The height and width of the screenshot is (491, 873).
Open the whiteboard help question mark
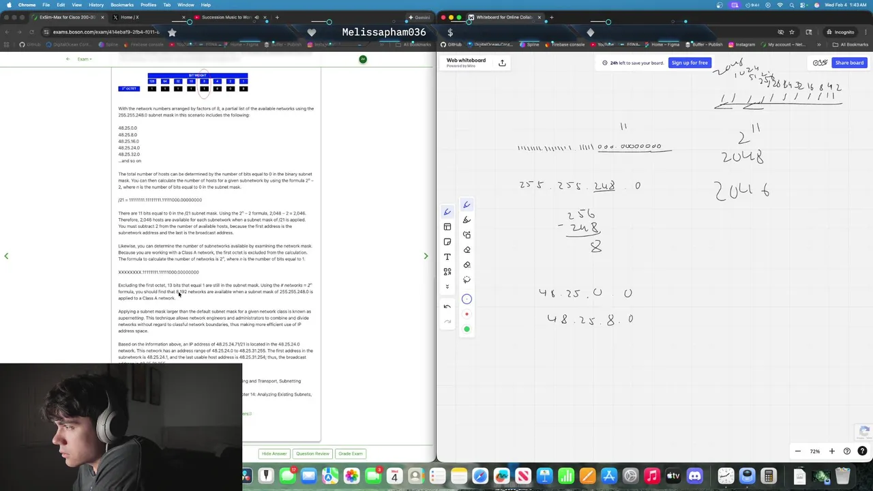tap(862, 451)
